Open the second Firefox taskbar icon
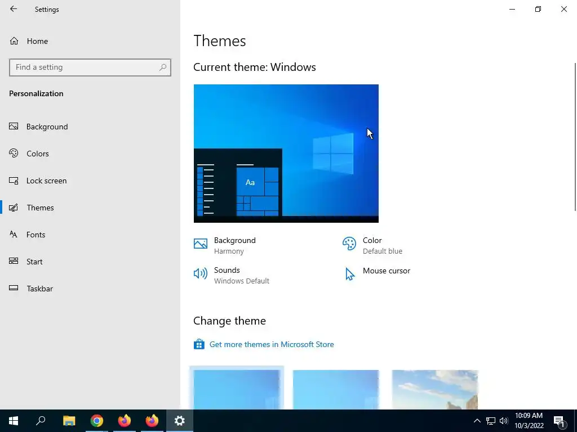Viewport: 577px width, 432px height. pos(152,421)
